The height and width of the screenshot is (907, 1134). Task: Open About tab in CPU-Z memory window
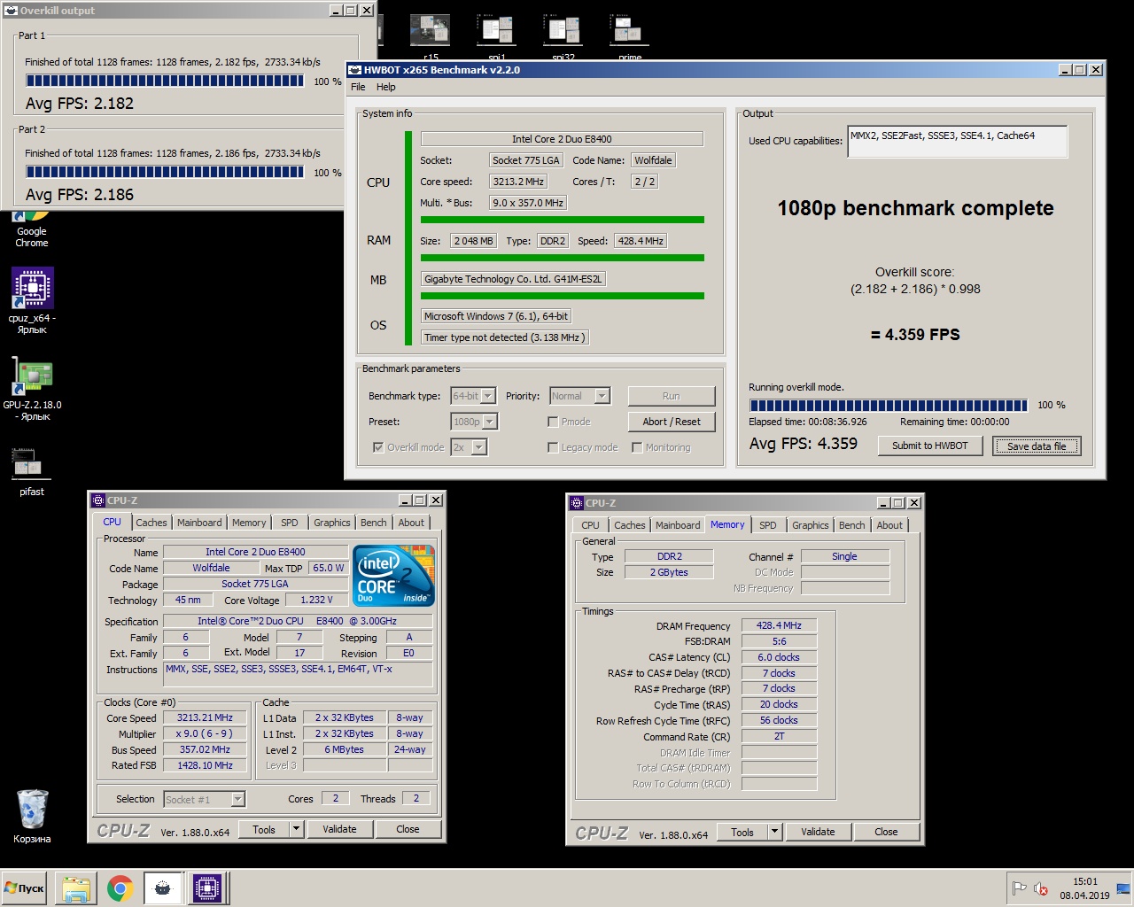click(x=889, y=525)
